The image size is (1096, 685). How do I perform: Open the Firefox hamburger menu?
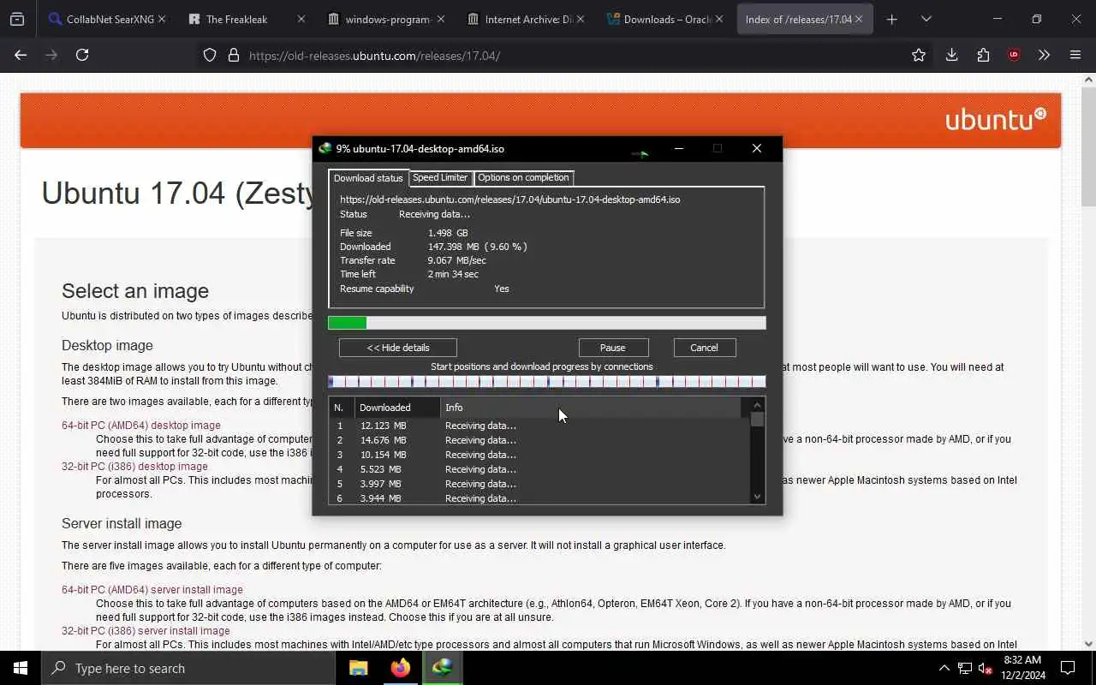point(1075,55)
